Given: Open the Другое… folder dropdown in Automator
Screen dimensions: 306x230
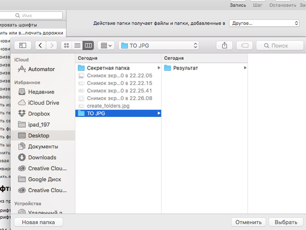Looking at the screenshot, I should [264, 23].
